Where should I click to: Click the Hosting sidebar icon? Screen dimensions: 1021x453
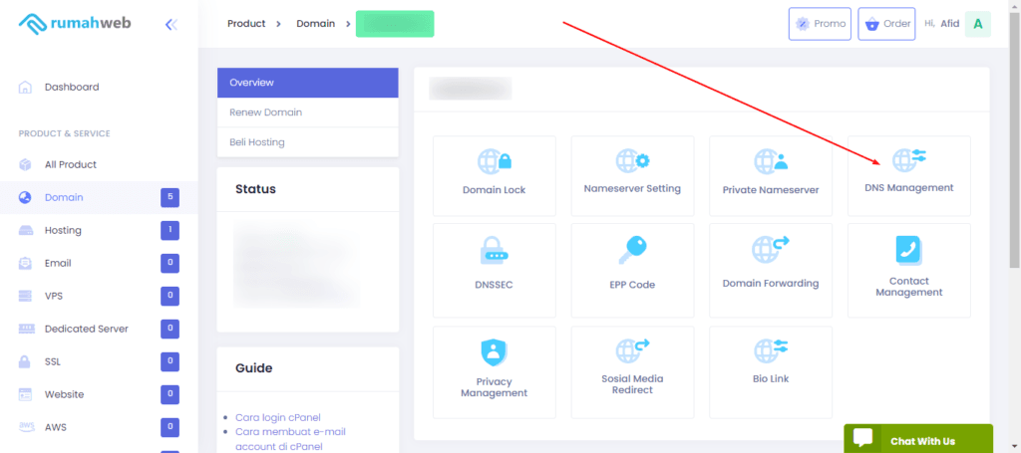[x=25, y=230]
